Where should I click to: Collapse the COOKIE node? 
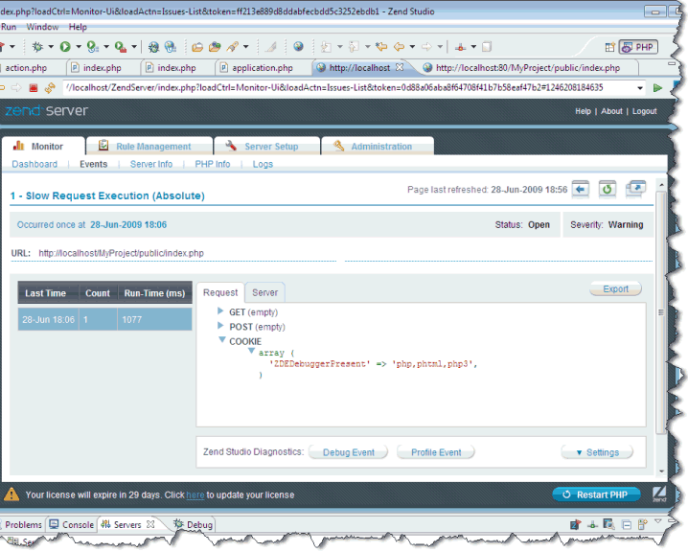coord(221,341)
